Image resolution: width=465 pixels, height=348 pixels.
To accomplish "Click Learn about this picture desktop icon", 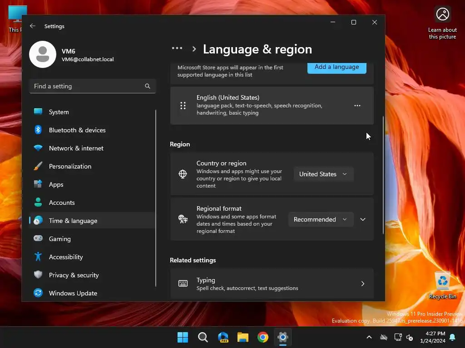I will 442,23.
